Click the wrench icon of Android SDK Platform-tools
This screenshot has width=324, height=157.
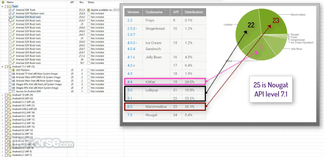click(14, 14)
